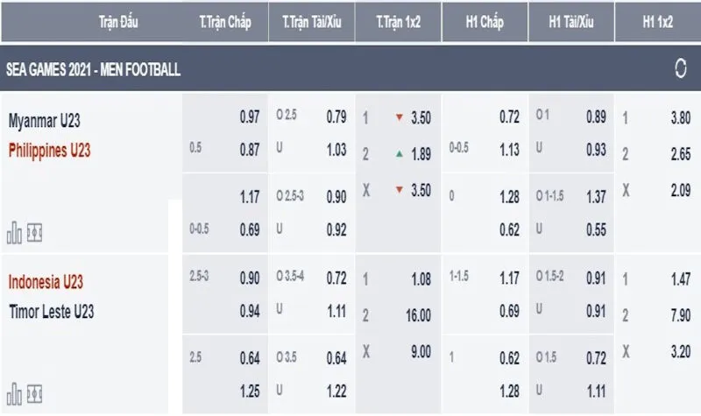Open pitch live view icon for Myanmar match
This screenshot has height=416, width=701.
pyautogui.click(x=34, y=232)
